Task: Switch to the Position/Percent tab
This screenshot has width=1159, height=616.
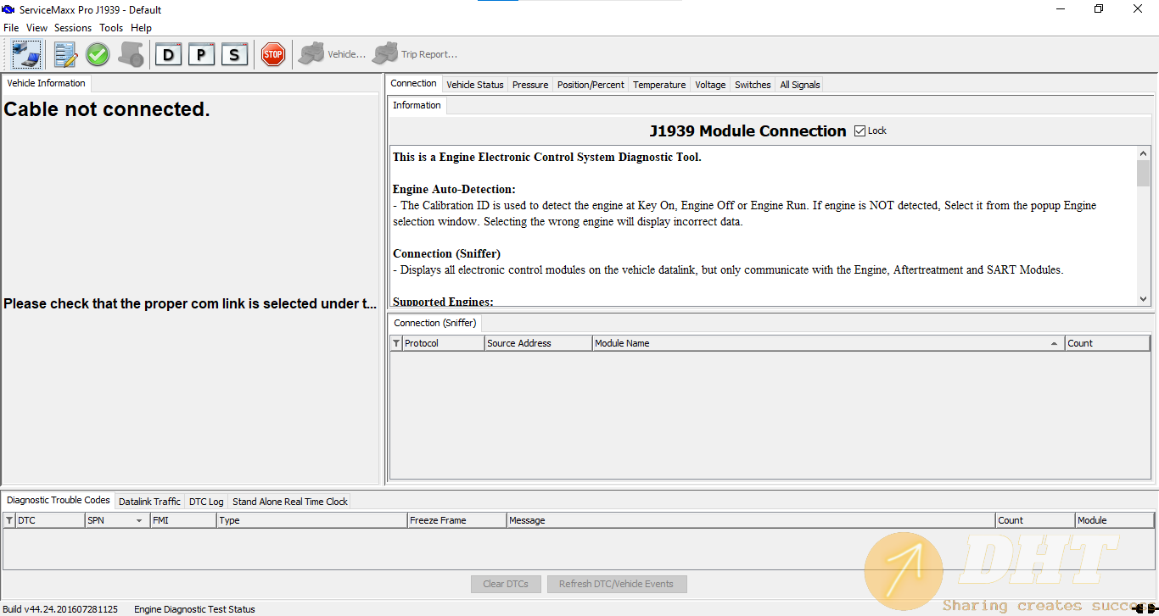Action: (591, 85)
